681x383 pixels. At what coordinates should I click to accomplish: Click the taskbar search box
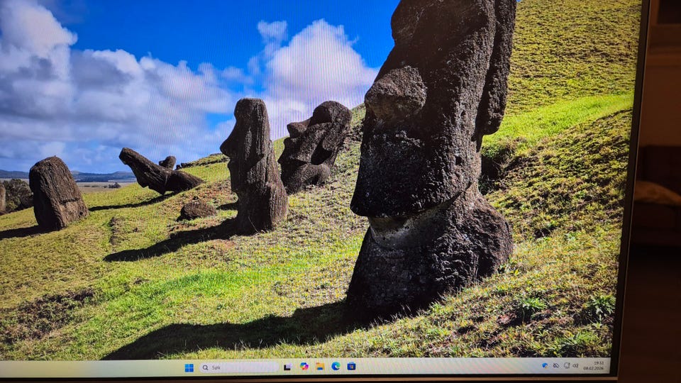(x=238, y=367)
